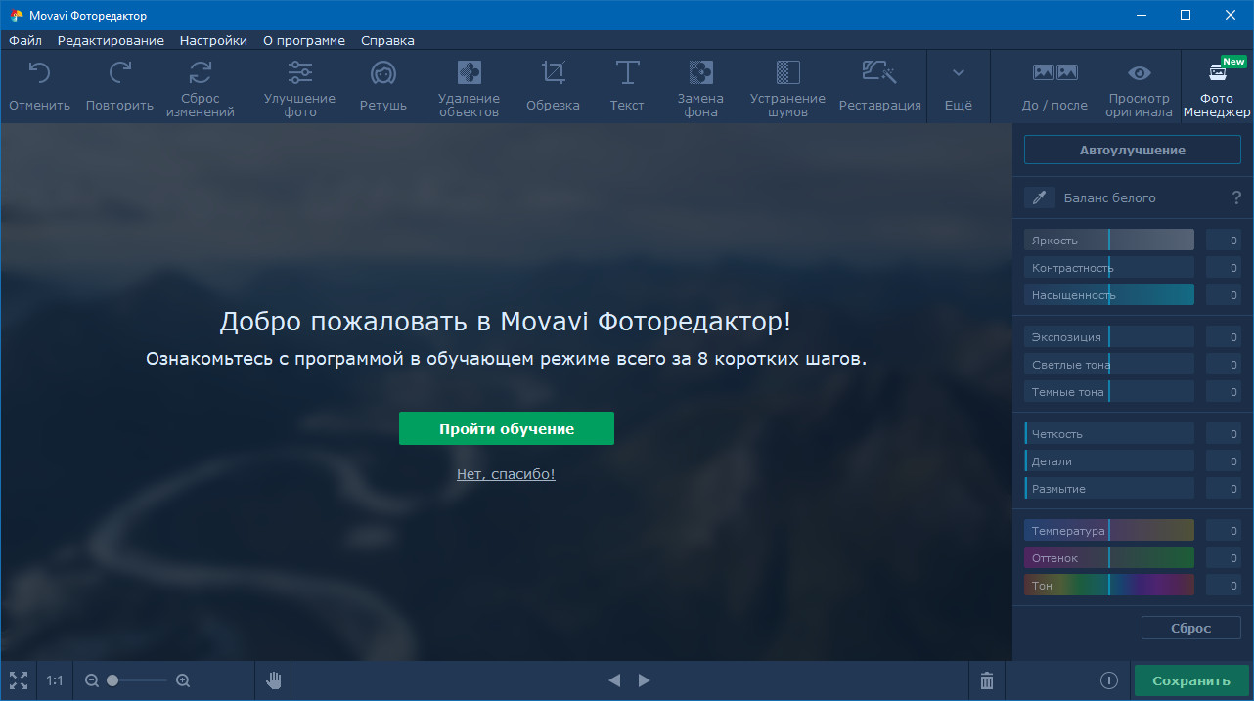This screenshot has width=1254, height=701.
Task: Open the О программе menu
Action: coord(304,40)
